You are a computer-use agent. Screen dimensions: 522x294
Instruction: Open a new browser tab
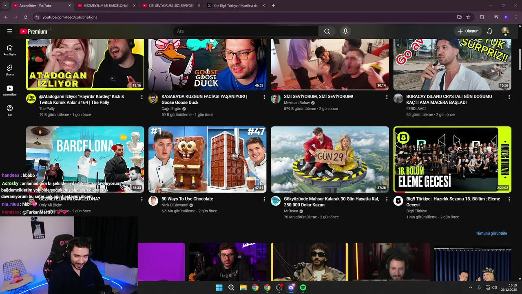click(x=273, y=6)
